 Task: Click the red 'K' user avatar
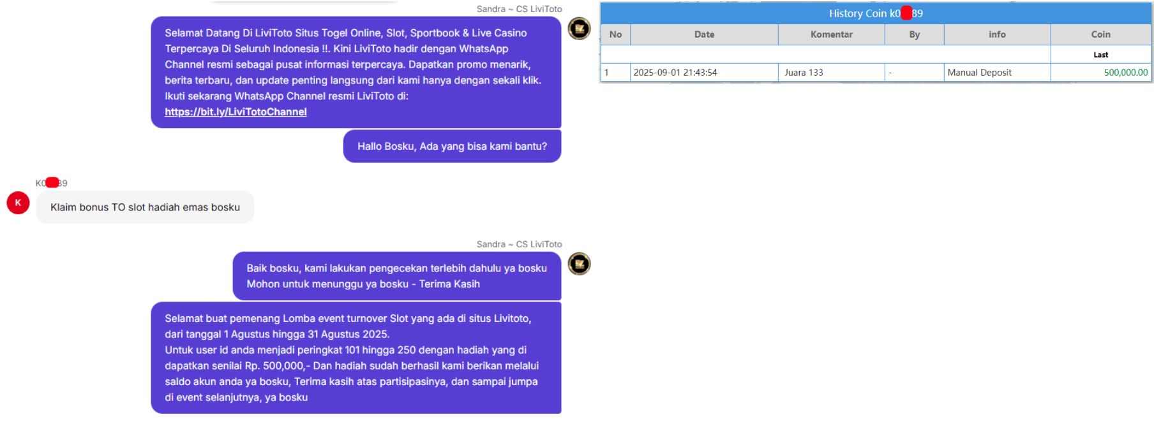tap(18, 203)
